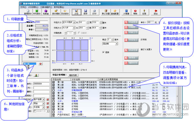Image resolution: width=194 pixels, height=121 pixels.
Task: Expand 印品大小 size dropdown
Action: click(x=74, y=23)
